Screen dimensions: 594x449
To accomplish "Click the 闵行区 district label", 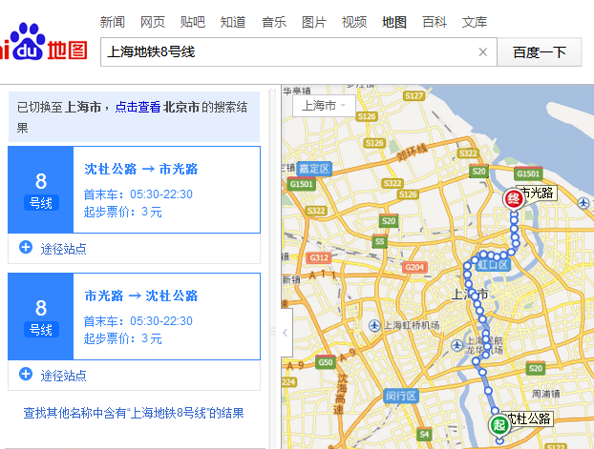I will pos(401,396).
